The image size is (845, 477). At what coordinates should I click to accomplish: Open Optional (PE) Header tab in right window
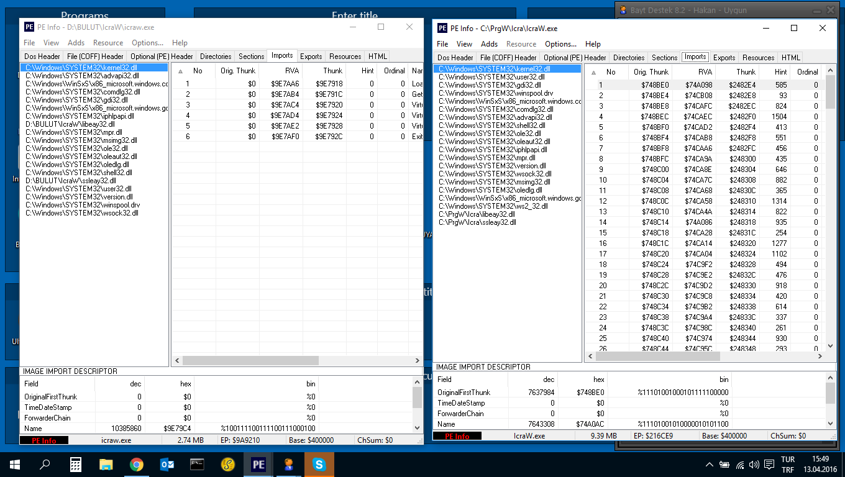coord(575,58)
